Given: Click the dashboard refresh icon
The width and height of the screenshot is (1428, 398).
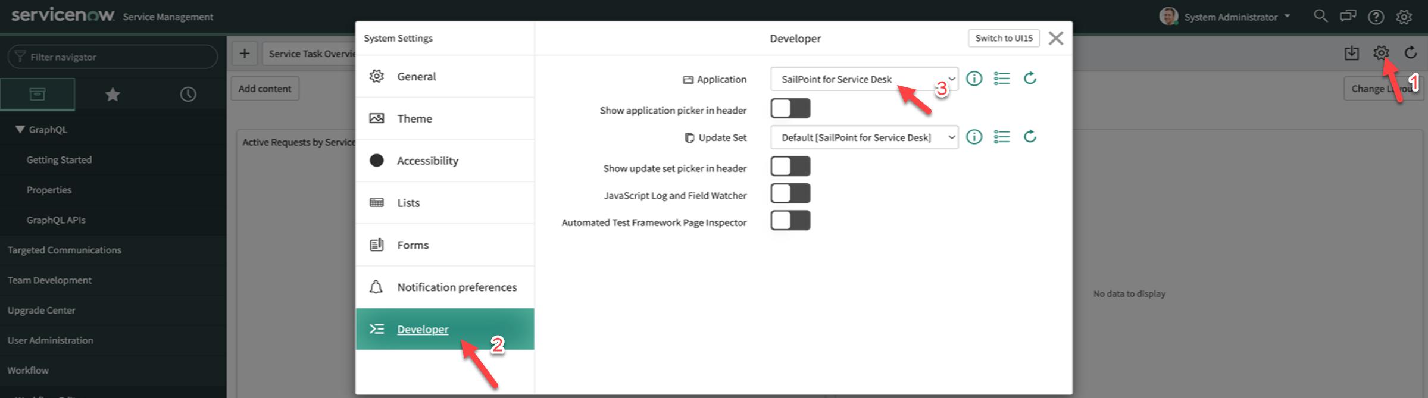Looking at the screenshot, I should tap(1410, 52).
